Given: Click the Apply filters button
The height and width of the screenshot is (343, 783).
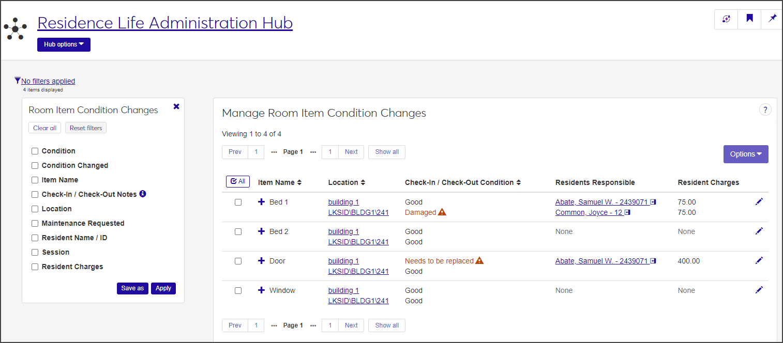Looking at the screenshot, I should tap(163, 288).
